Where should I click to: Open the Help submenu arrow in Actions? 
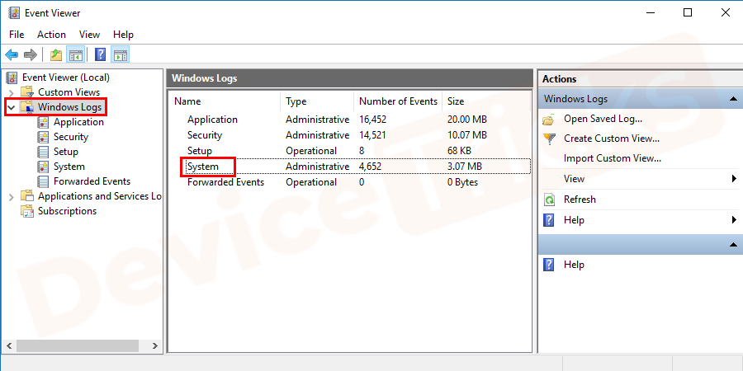click(x=734, y=220)
